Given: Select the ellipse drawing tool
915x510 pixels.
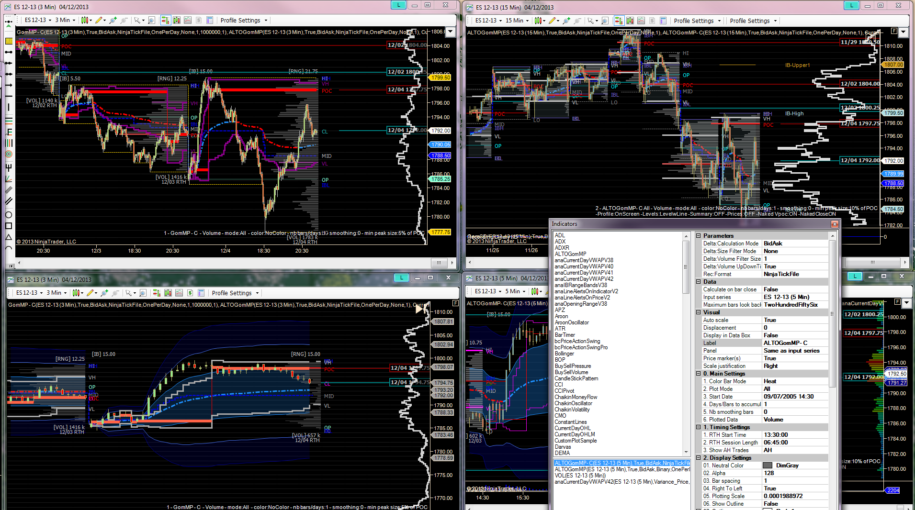Looking at the screenshot, I should (x=9, y=215).
